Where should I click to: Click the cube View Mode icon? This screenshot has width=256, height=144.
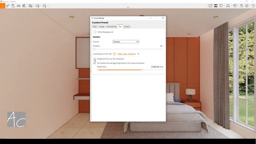[221, 6]
